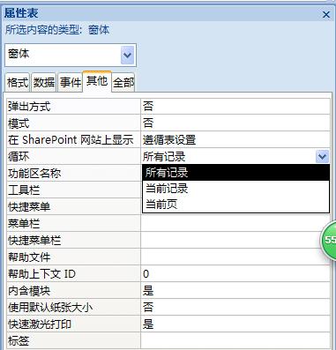Click the 菜单栏 value field
The height and width of the screenshot is (350, 336).
click(x=235, y=224)
